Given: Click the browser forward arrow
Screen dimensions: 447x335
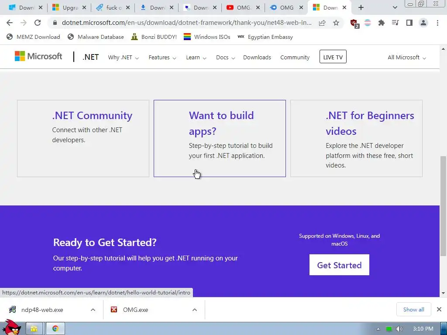Looking at the screenshot, I should (24, 23).
